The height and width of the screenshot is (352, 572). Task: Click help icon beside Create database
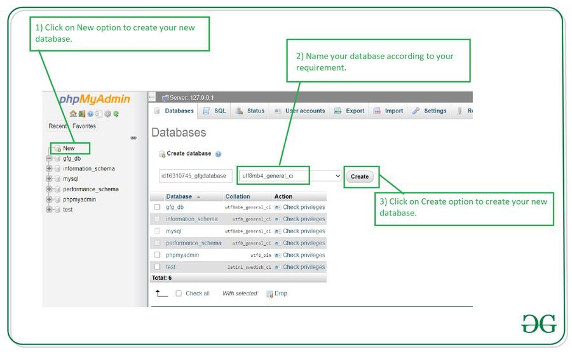pos(218,154)
